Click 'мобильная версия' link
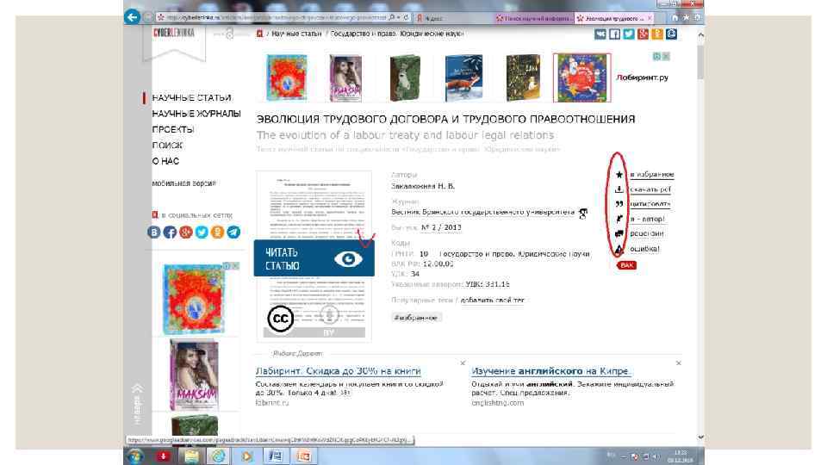 point(184,183)
